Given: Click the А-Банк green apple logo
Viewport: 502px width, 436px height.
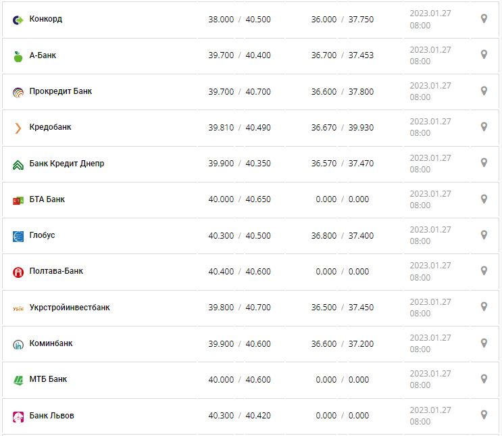Looking at the screenshot, I should 18,56.
